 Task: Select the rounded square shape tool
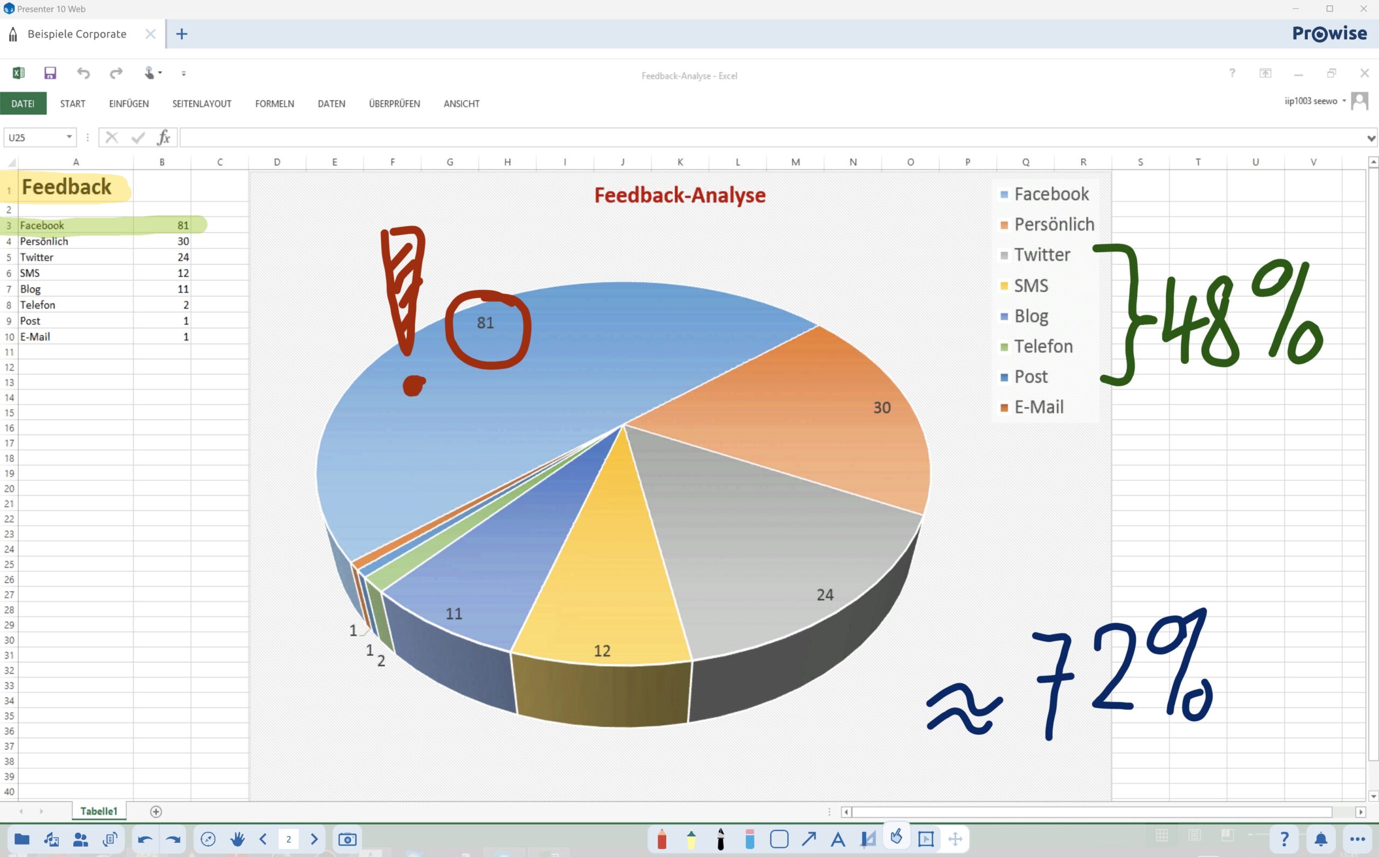pos(779,839)
